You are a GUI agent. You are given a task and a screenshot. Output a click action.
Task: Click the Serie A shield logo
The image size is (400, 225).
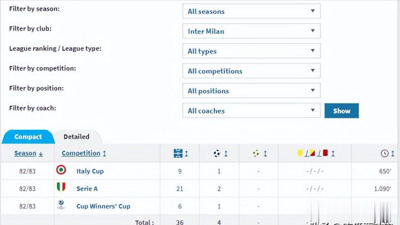[x=61, y=188]
